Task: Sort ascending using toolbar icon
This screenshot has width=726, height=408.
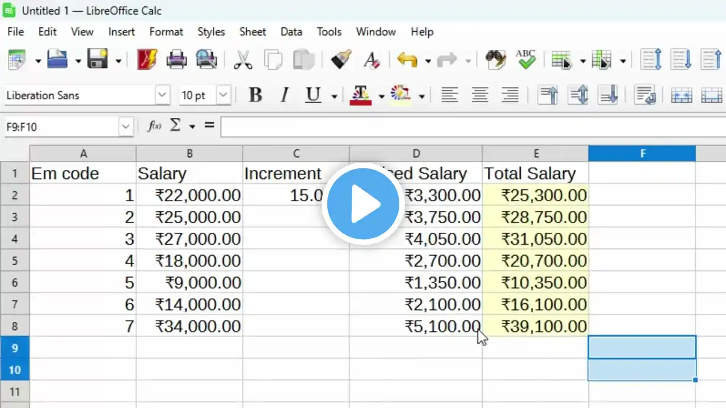Action: tap(681, 59)
